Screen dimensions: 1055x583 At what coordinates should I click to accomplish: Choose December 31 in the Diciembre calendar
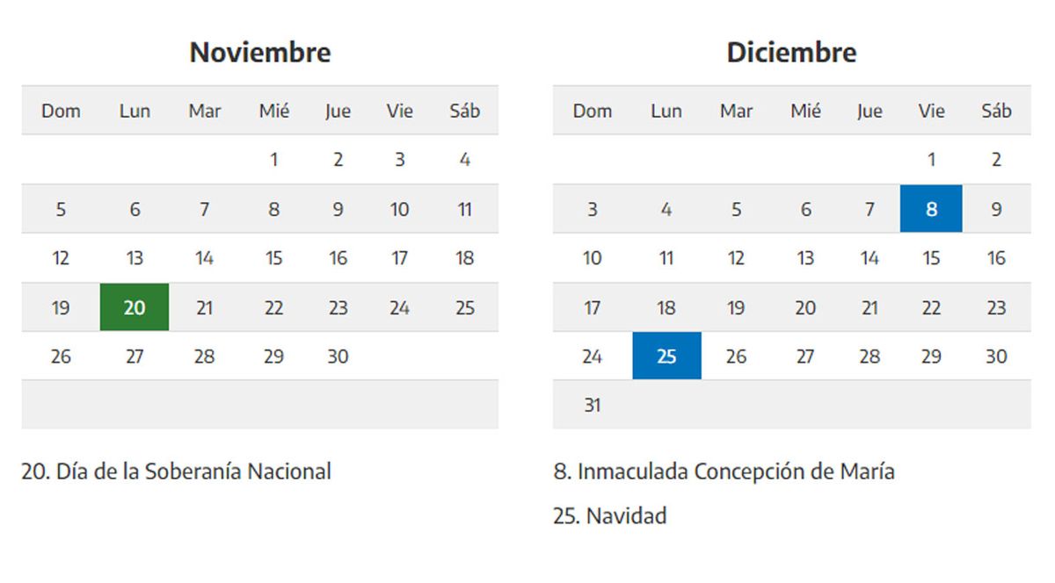point(593,406)
